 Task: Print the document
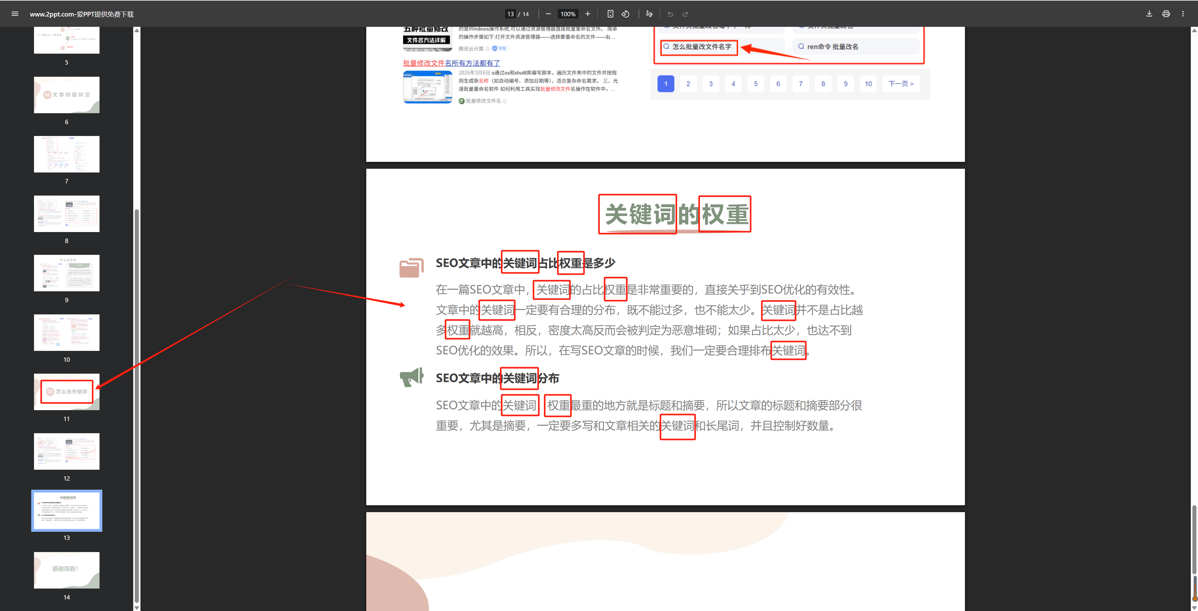[x=1166, y=13]
